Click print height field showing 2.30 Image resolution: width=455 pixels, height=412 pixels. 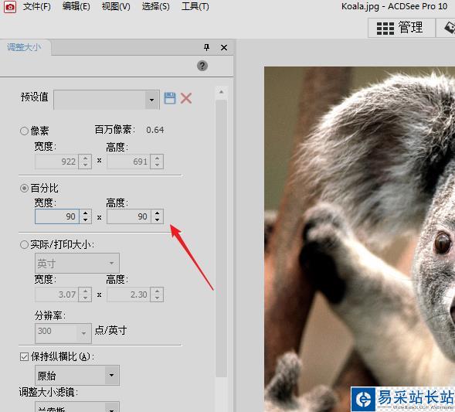[129, 295]
